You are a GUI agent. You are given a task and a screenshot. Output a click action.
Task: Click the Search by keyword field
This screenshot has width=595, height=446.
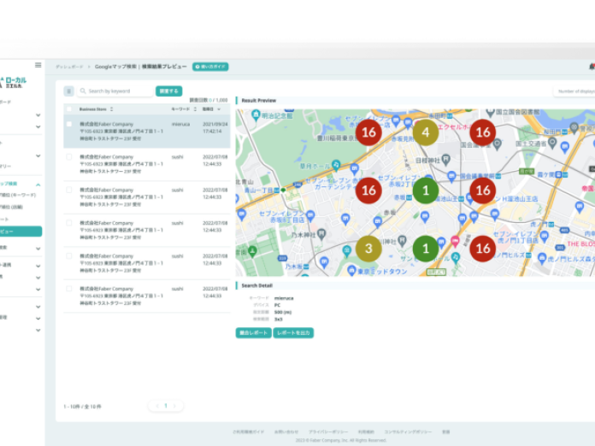118,91
